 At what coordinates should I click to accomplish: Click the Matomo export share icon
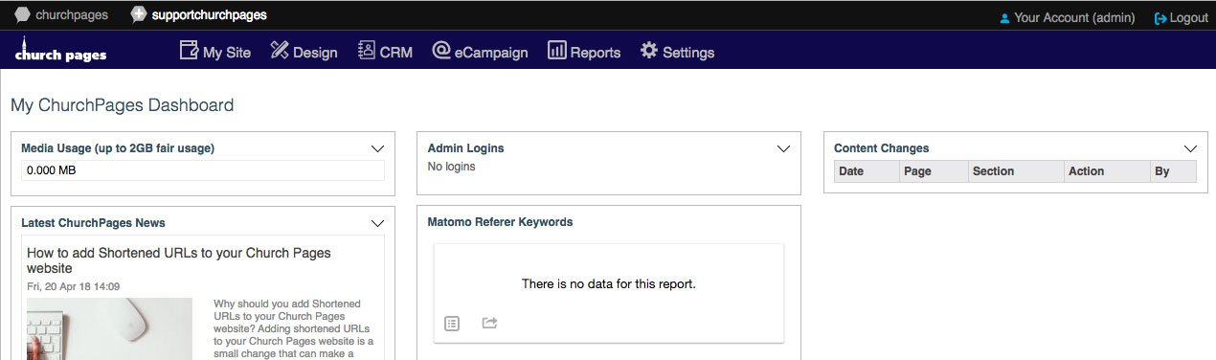click(x=489, y=324)
